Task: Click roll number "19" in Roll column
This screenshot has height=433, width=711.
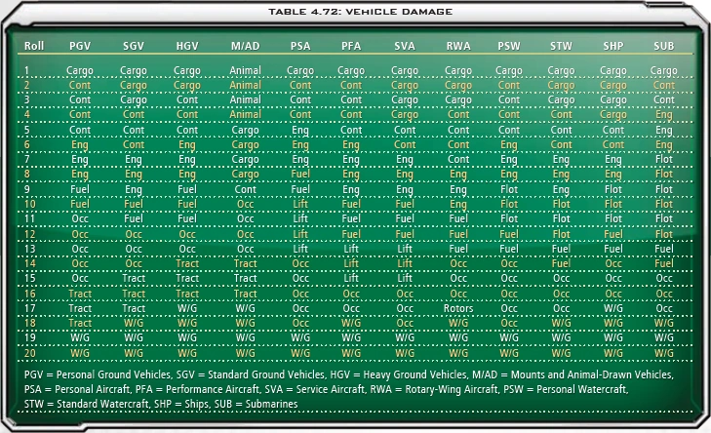Action: click(x=29, y=337)
